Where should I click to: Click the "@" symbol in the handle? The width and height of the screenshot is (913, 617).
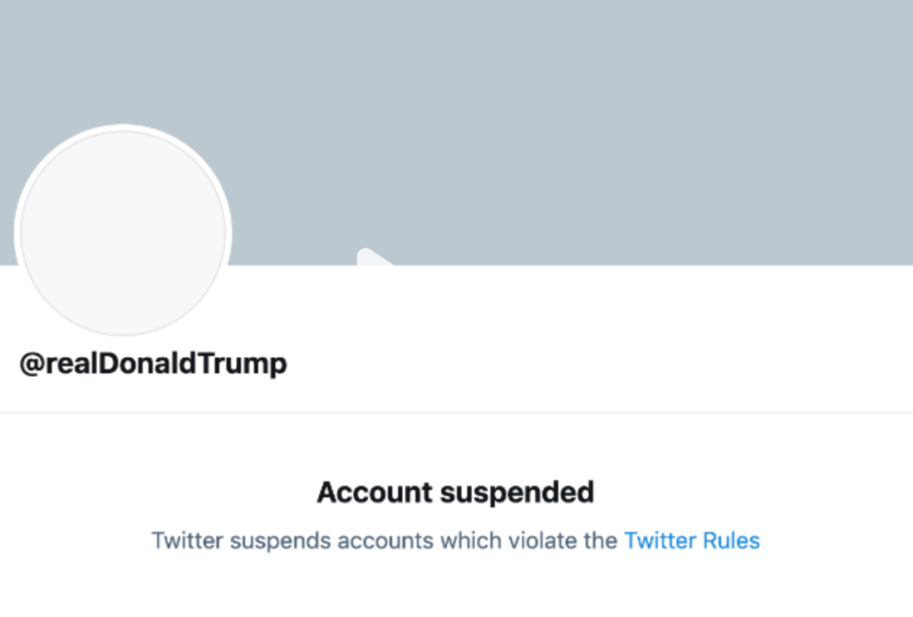pyautogui.click(x=31, y=363)
